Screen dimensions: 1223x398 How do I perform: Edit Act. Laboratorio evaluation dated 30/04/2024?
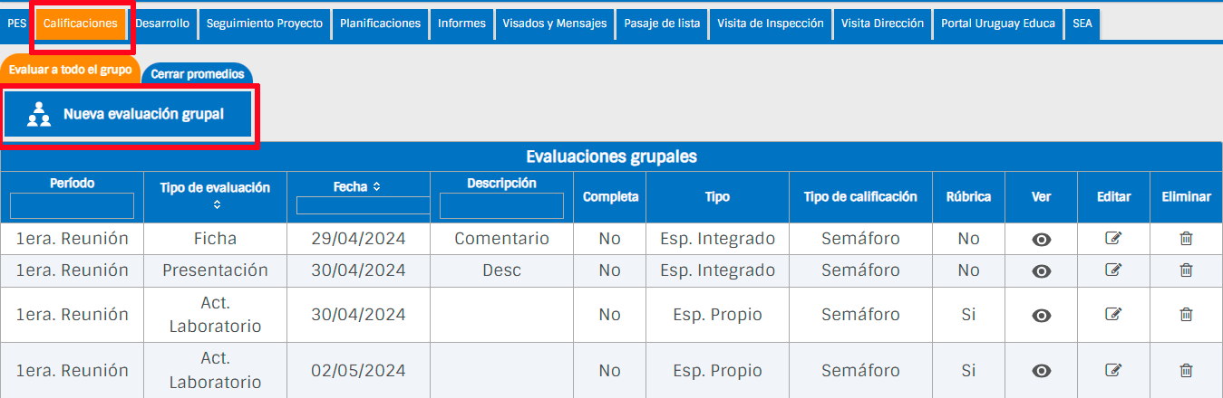(1113, 314)
